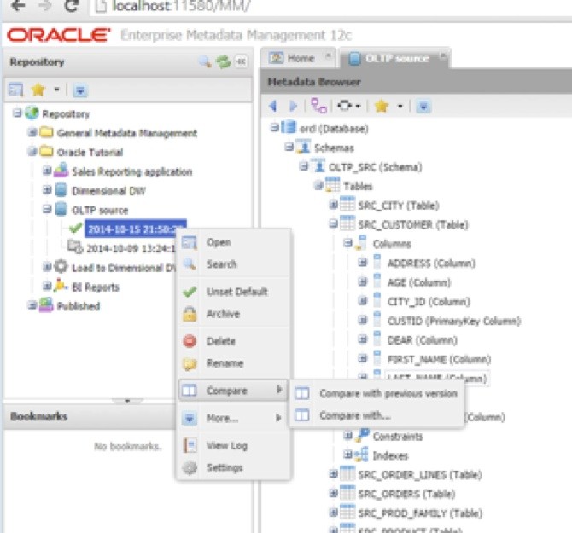Select the SRC_ORDERS (Table) row
The image size is (572, 533).
tap(406, 494)
